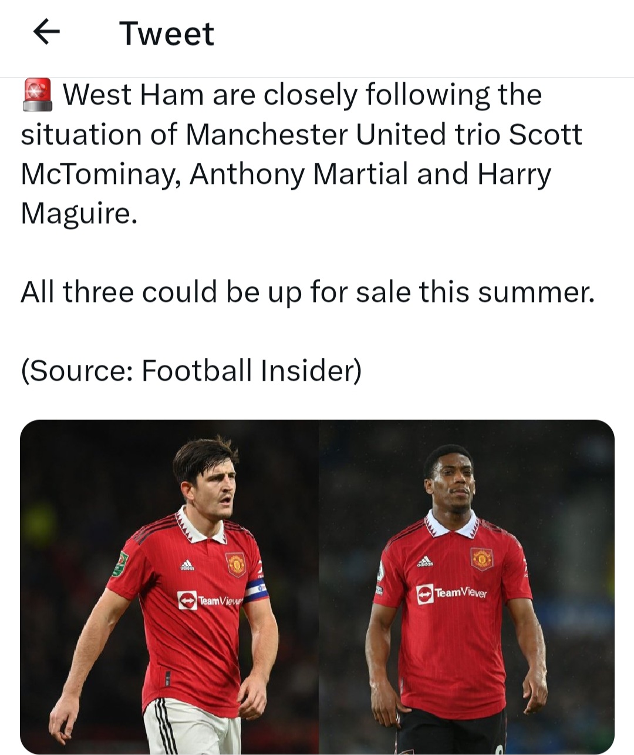This screenshot has height=755, width=634.
Task: Click the TeamViewer sponsor logo on the right jersey
Action: pos(451,593)
